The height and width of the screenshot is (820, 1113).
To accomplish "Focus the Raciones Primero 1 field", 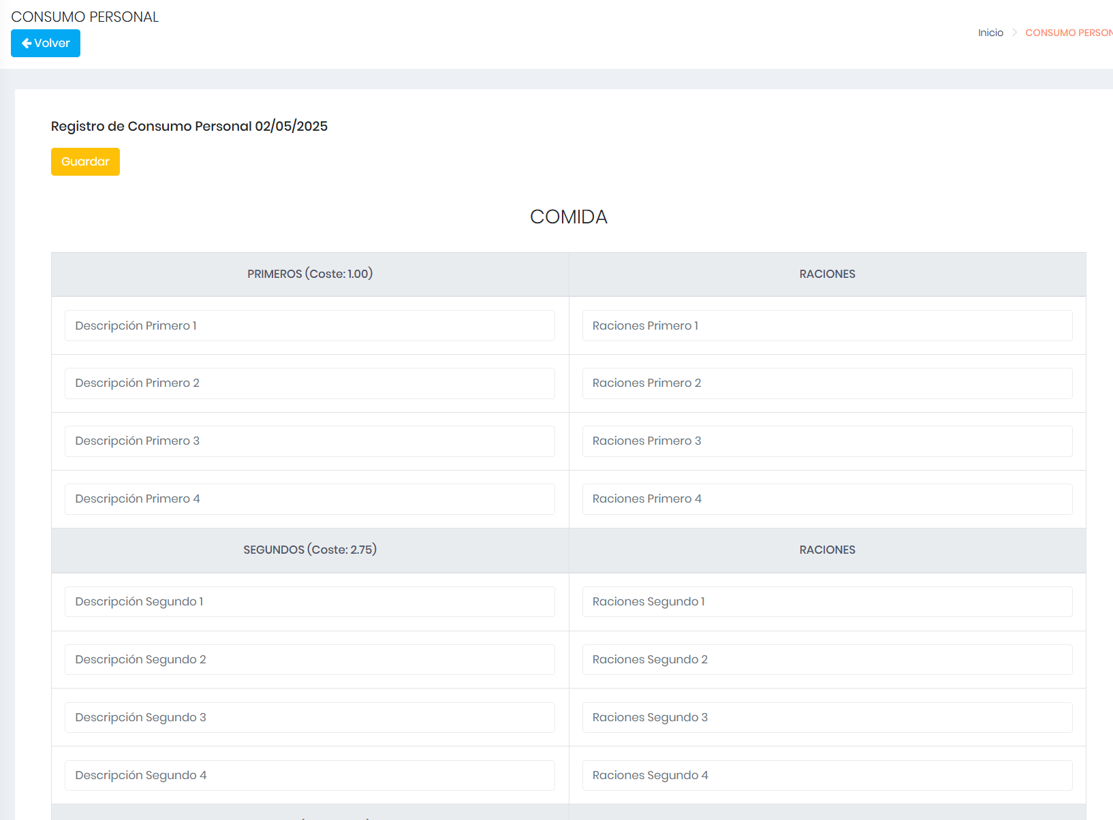I will [x=827, y=326].
